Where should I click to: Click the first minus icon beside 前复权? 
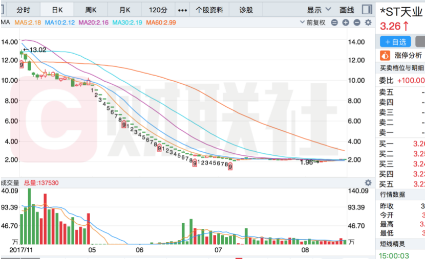point(334,22)
